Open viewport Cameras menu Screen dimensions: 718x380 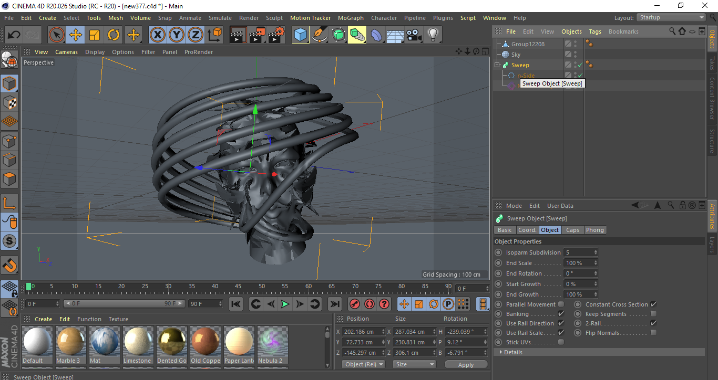click(66, 52)
